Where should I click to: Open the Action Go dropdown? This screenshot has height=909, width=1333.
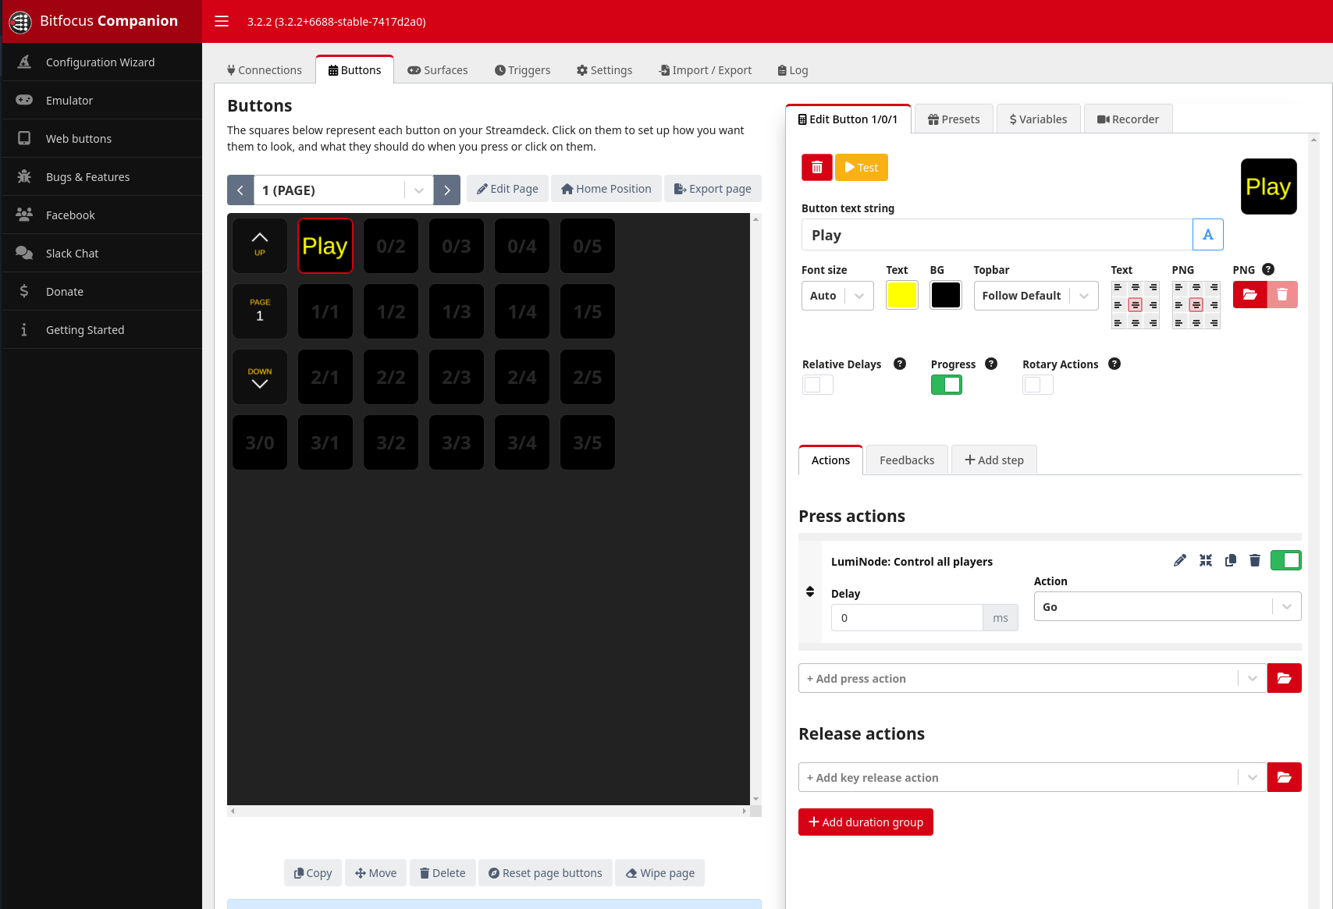1167,607
